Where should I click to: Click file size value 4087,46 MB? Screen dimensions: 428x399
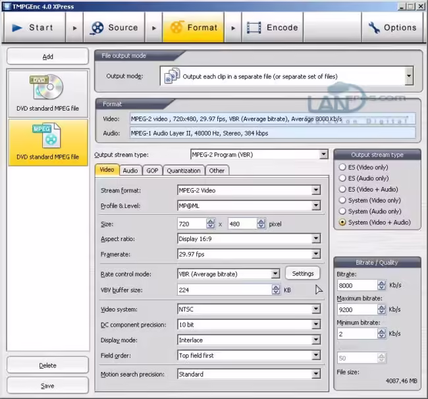(401, 381)
